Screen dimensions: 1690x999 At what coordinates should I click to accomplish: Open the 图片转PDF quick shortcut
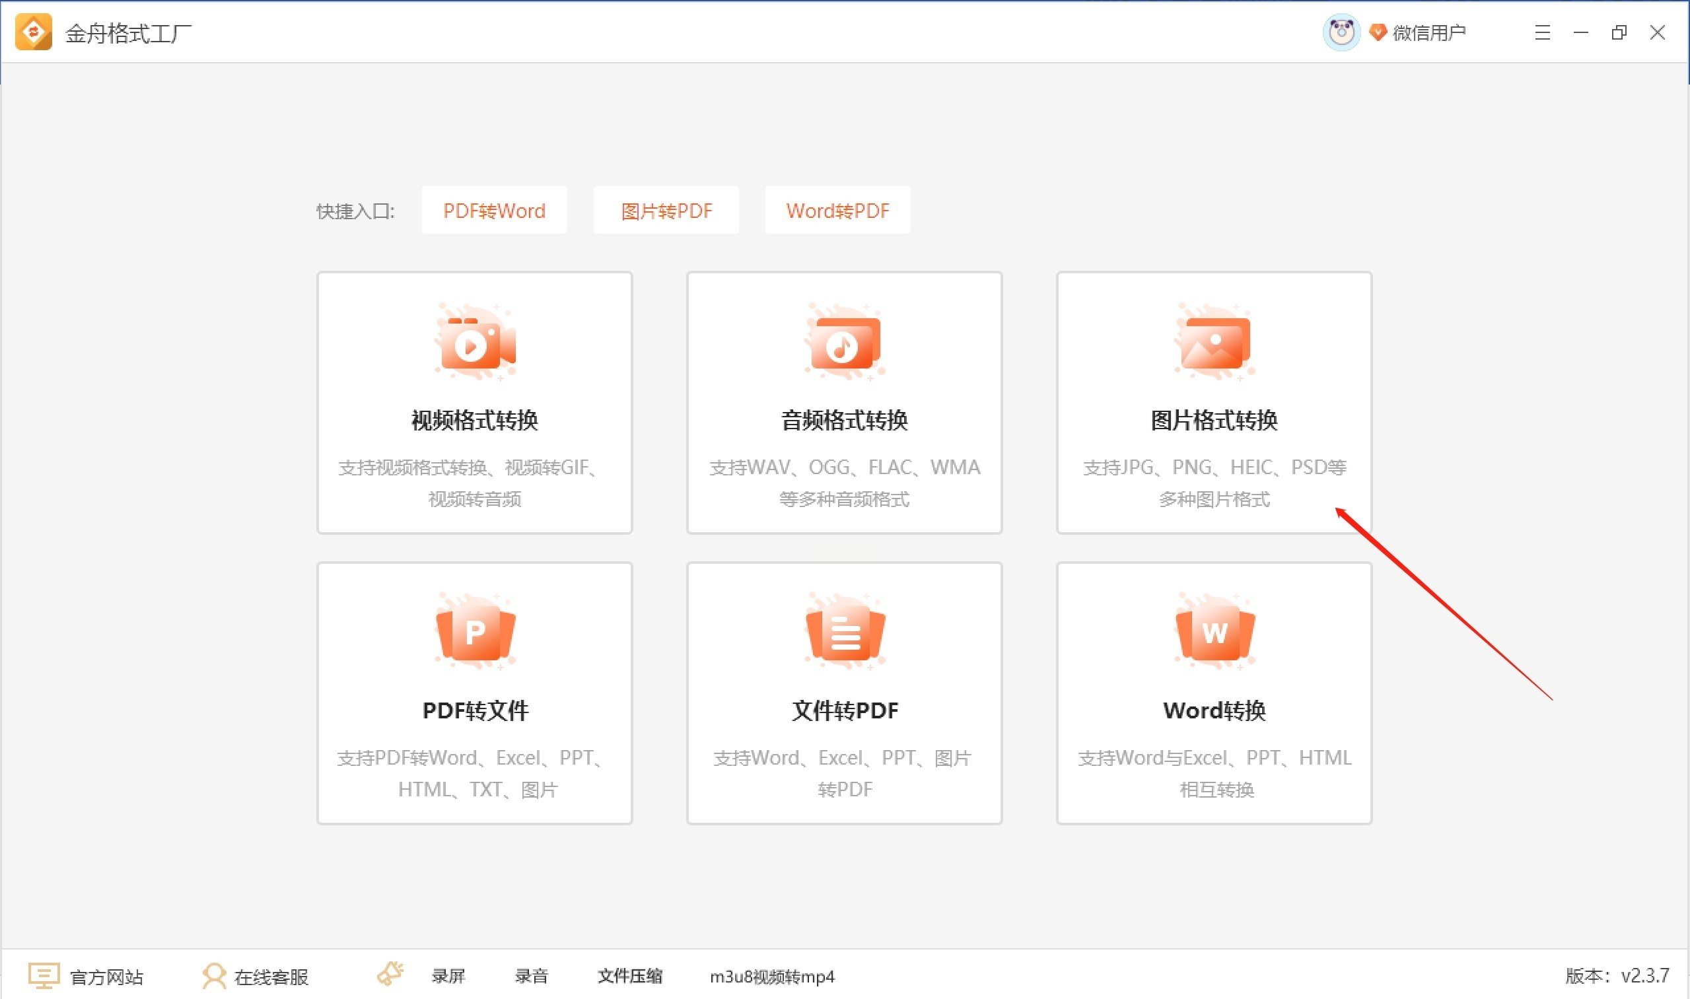pyautogui.click(x=666, y=211)
